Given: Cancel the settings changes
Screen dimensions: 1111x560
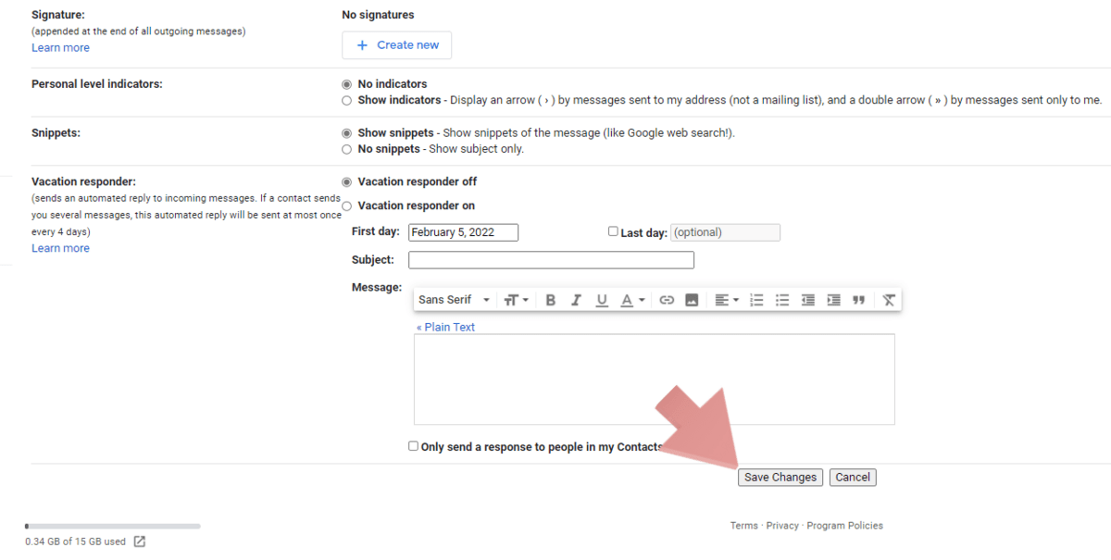Looking at the screenshot, I should point(853,478).
